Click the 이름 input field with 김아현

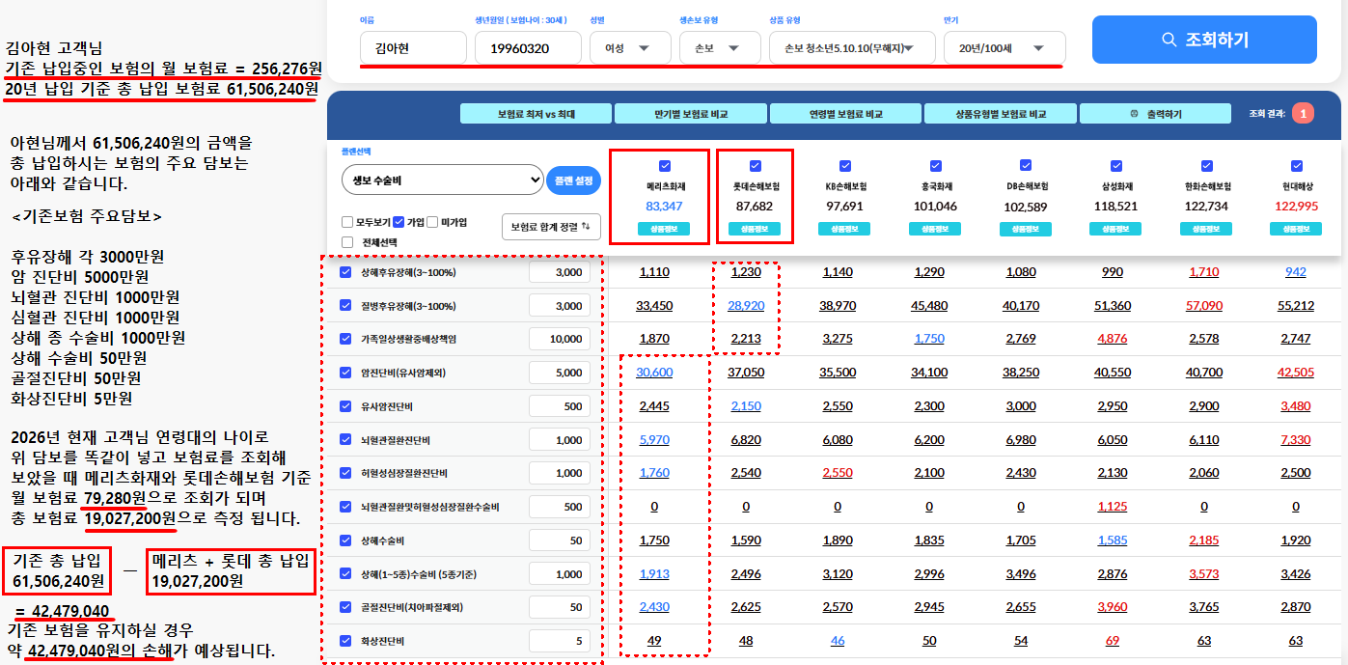[413, 47]
